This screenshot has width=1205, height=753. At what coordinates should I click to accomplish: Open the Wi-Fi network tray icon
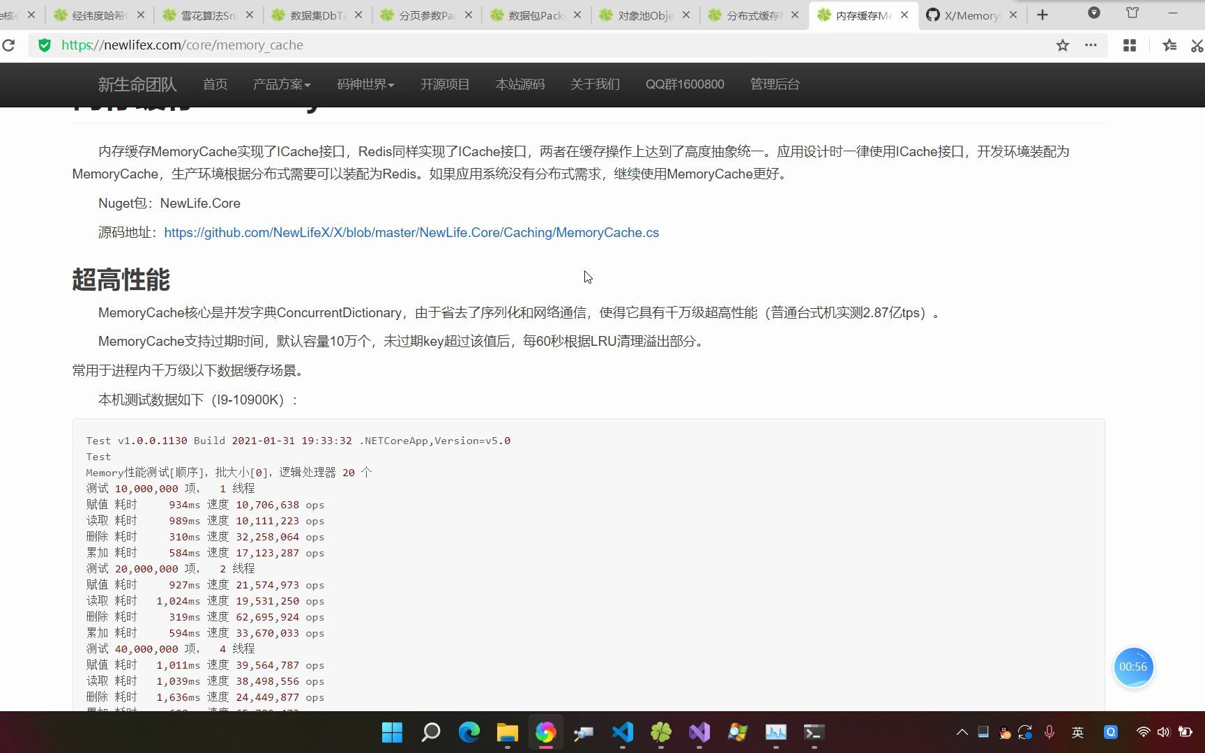(1143, 732)
